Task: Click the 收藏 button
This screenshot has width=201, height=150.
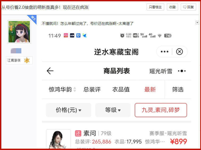Action: tap(172, 7)
